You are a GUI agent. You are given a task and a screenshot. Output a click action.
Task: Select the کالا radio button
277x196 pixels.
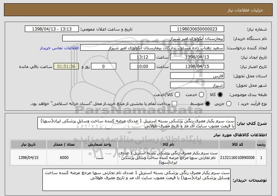pos(220,95)
